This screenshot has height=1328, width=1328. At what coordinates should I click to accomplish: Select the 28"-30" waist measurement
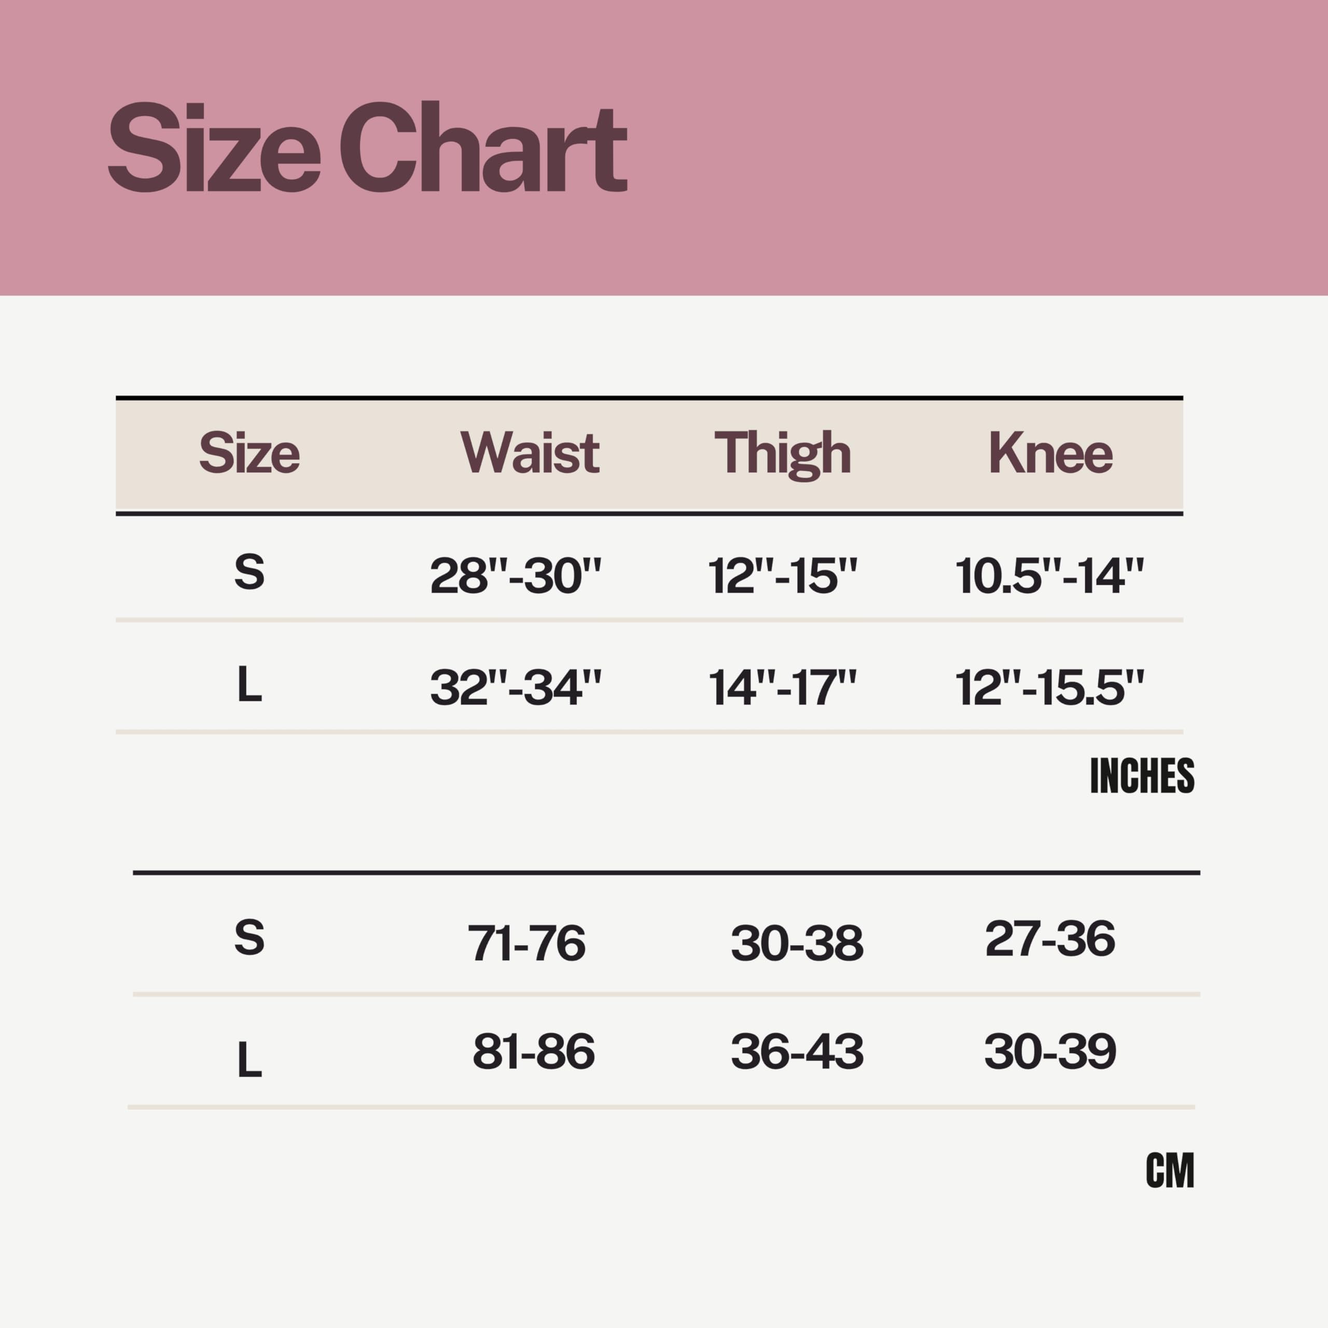[516, 575]
